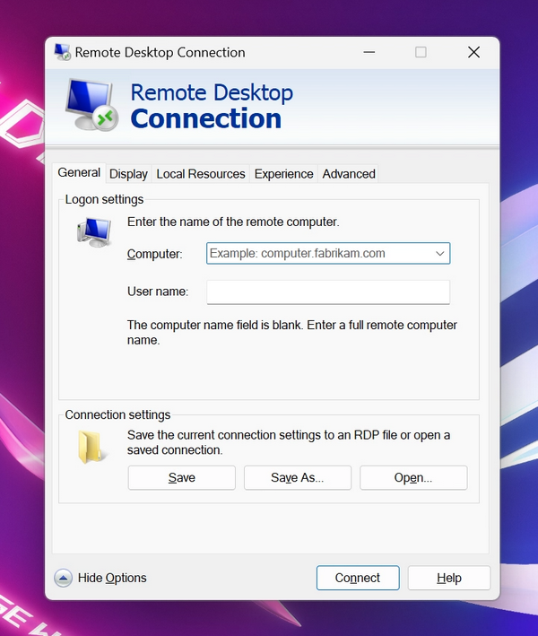Viewport: 538px width, 636px height.
Task: Click the 'Connection settings' group heading
Action: (x=117, y=415)
